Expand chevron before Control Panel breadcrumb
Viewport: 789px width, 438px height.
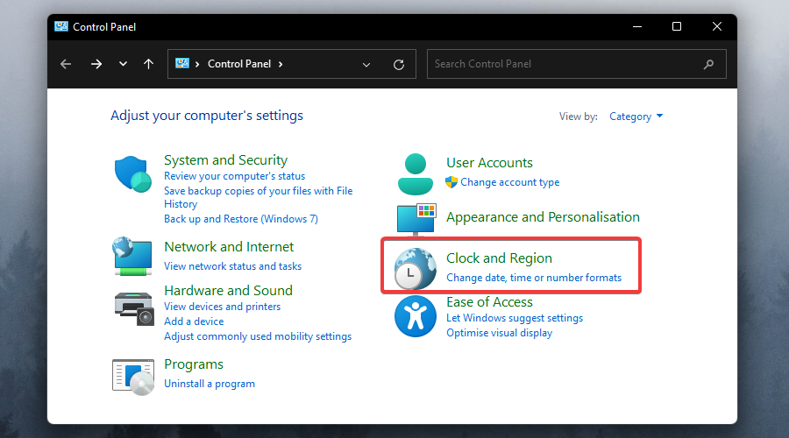click(x=197, y=64)
